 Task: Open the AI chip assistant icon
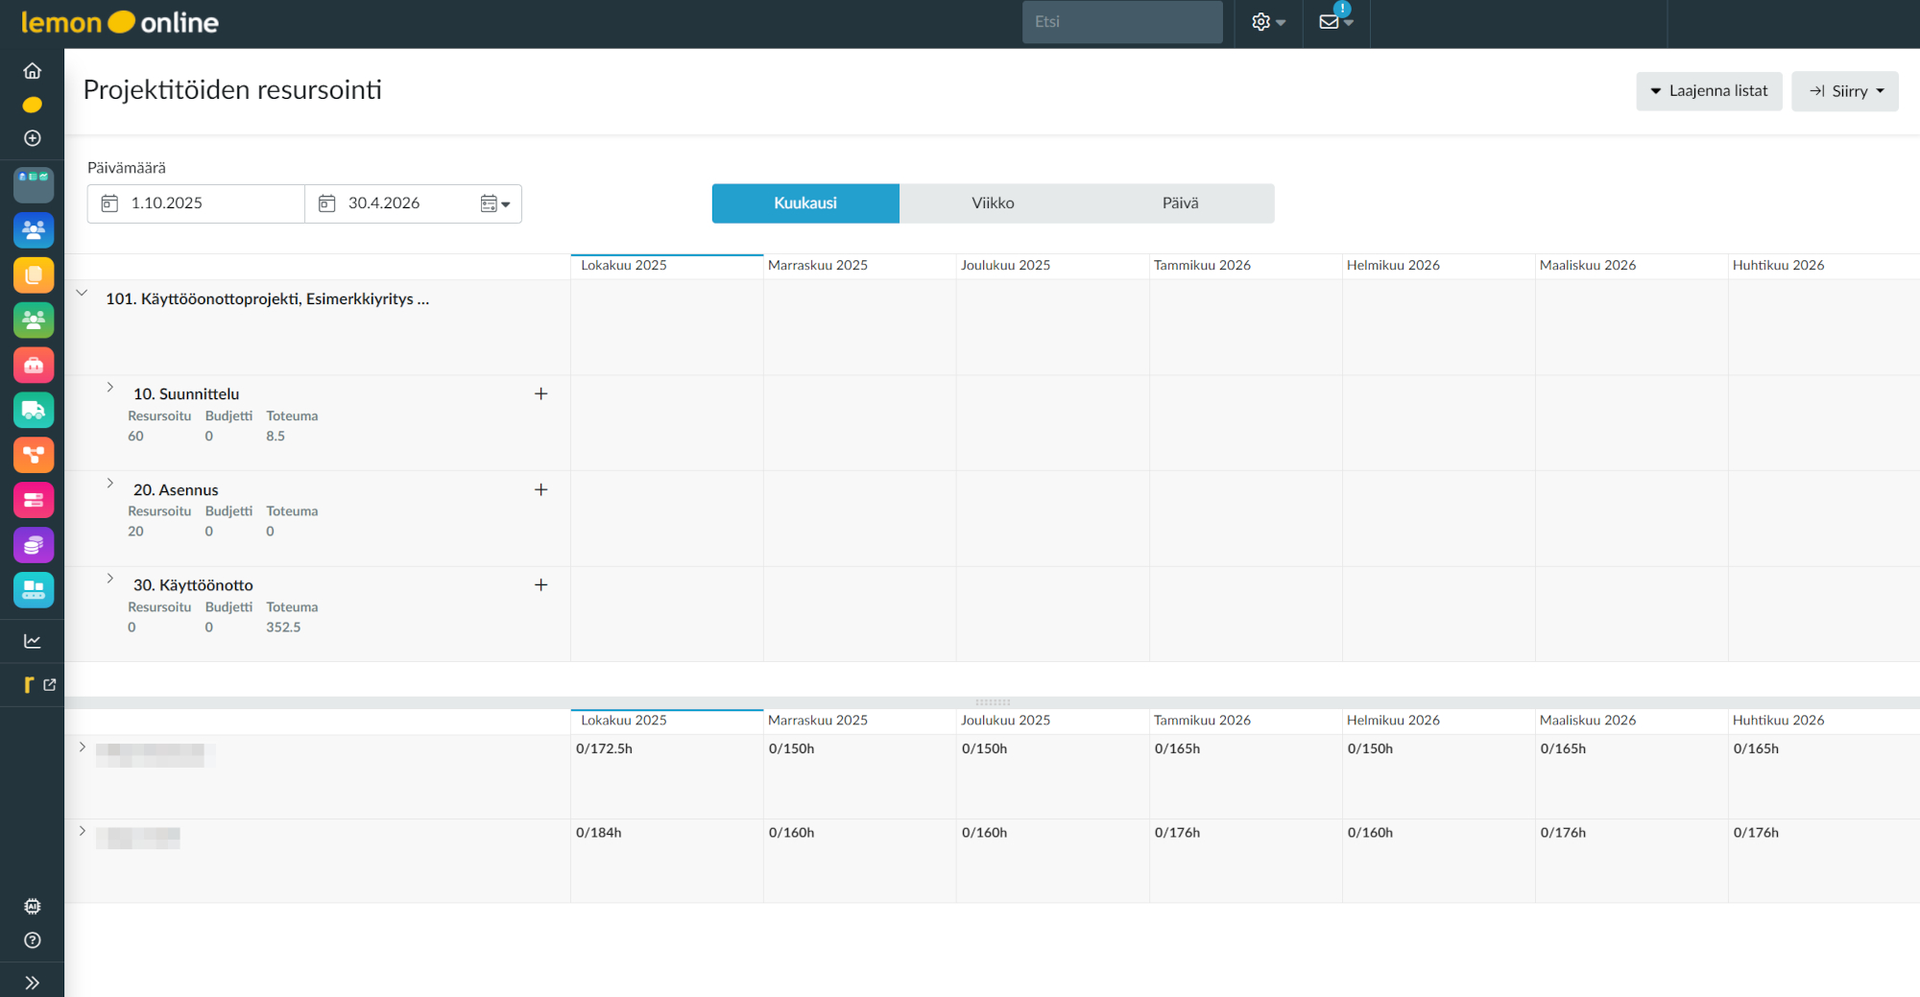33,906
